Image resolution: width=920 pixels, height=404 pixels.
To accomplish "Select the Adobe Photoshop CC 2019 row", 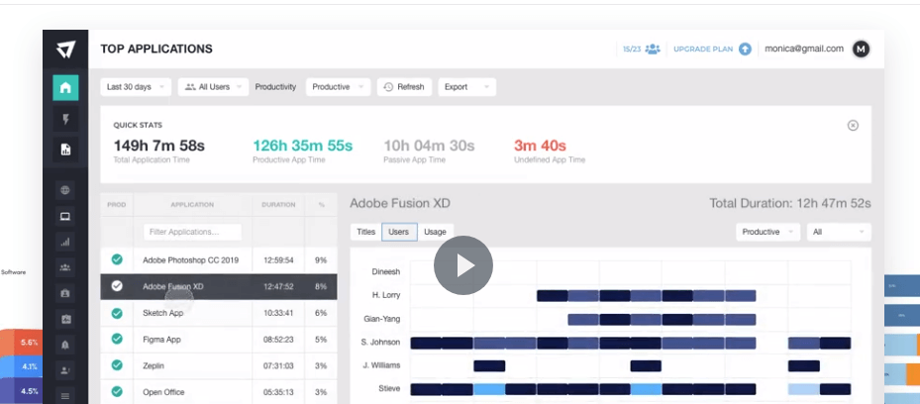I will point(218,259).
